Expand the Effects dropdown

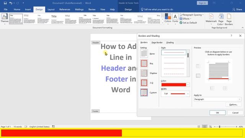pyautogui.click(x=191, y=19)
